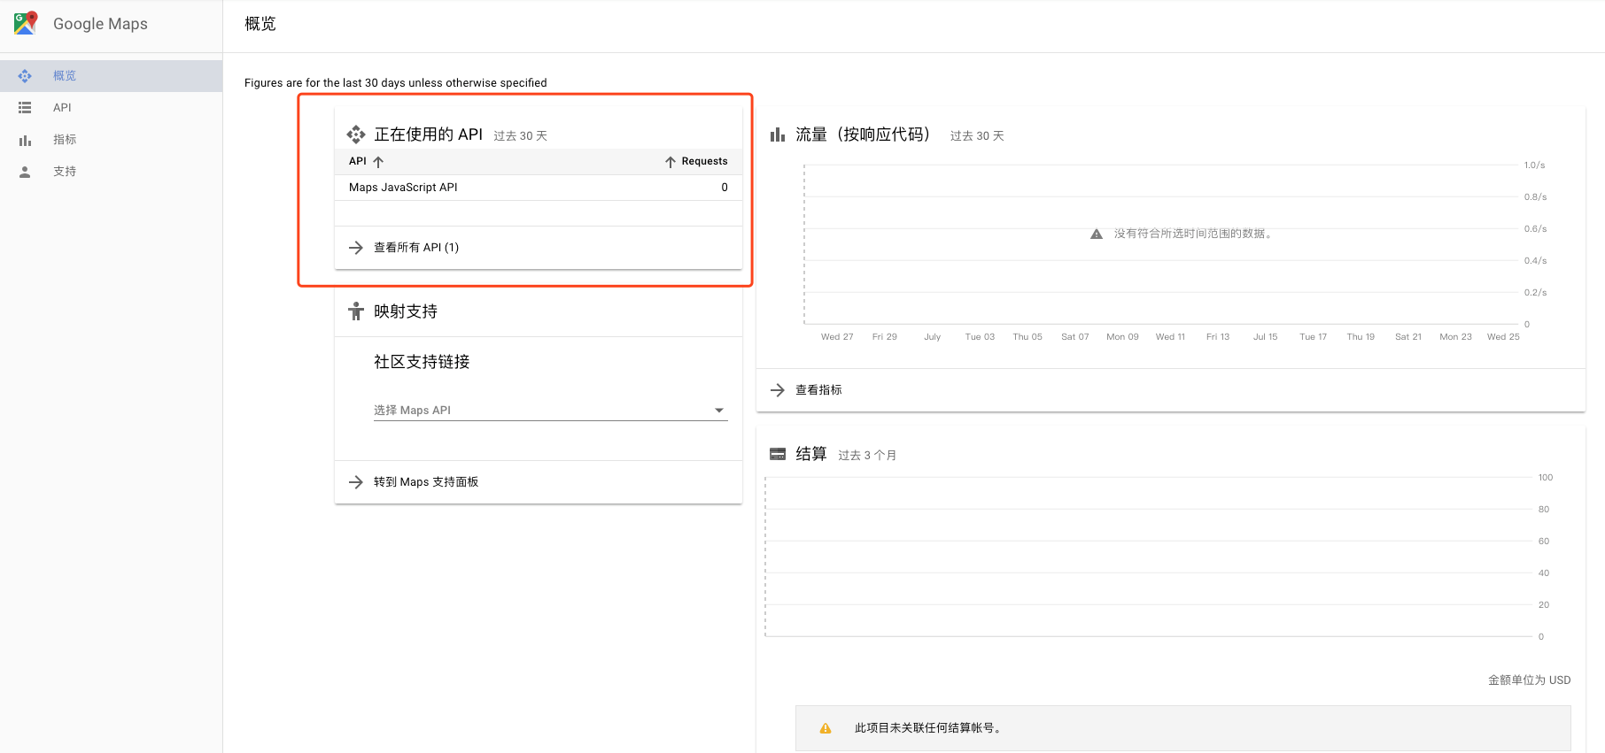Click the 映射支持 heading
Viewport: 1605px width, 753px height.
click(x=406, y=311)
